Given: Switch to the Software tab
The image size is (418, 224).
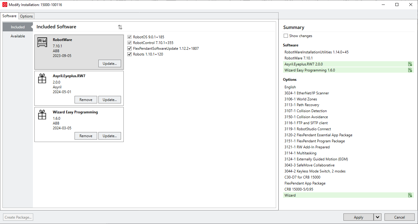Looking at the screenshot, I should 9,16.
